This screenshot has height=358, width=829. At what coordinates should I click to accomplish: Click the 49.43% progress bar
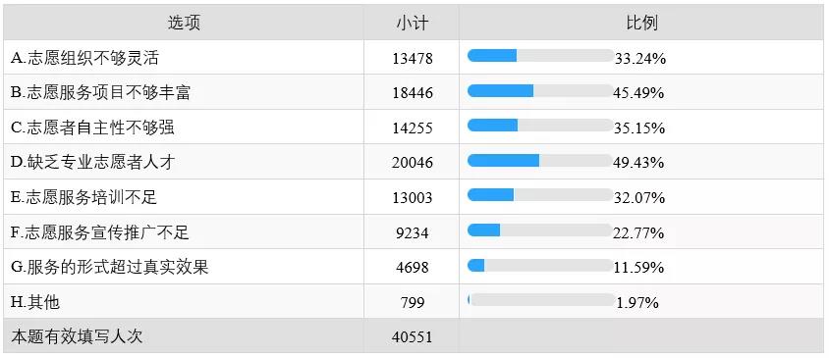click(x=540, y=161)
